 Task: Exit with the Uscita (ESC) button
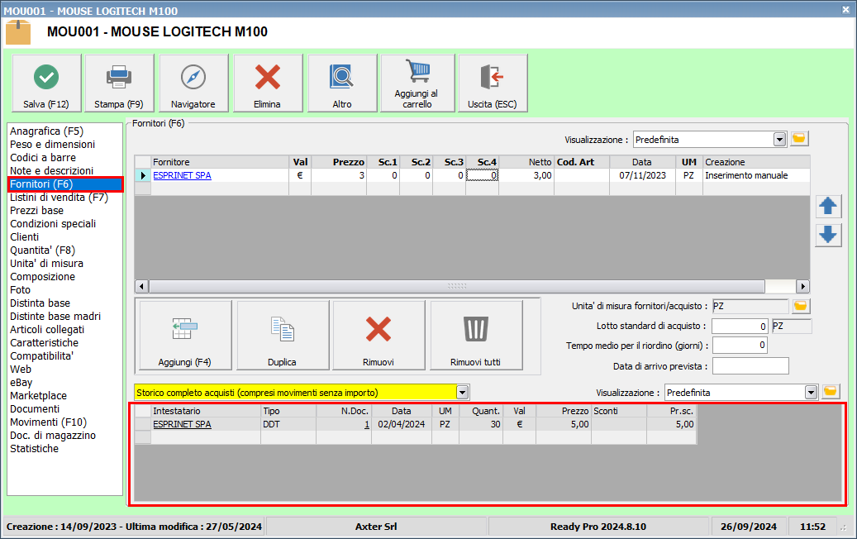click(493, 83)
